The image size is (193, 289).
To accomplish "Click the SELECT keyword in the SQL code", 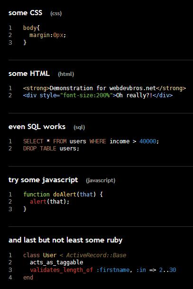I will (33, 141).
